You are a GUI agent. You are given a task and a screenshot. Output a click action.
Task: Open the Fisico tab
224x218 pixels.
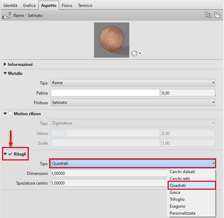click(67, 6)
